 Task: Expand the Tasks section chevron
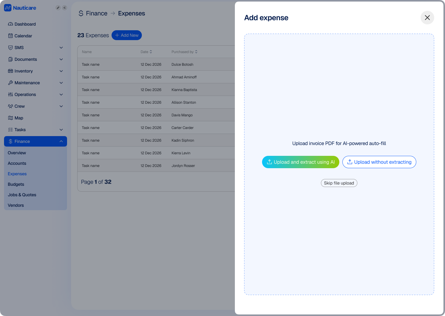click(61, 130)
